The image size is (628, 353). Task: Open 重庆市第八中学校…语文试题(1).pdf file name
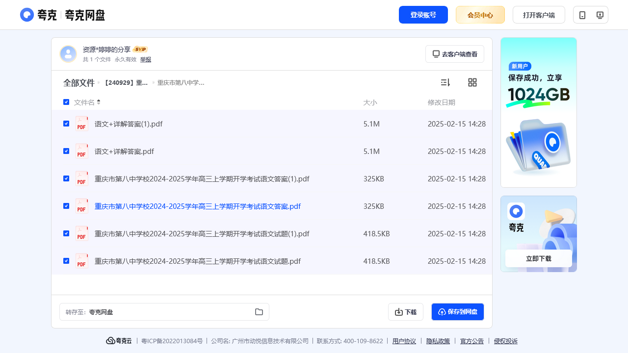point(202,234)
